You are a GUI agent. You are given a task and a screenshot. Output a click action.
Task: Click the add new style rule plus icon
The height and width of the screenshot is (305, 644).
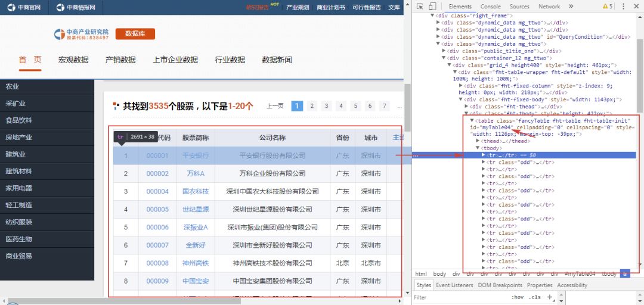tap(550, 297)
